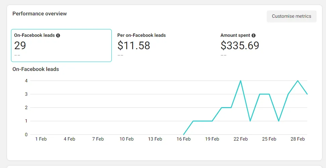This screenshot has width=326, height=168.
Task: Select the 28 Feb axis label
Action: pyautogui.click(x=298, y=139)
